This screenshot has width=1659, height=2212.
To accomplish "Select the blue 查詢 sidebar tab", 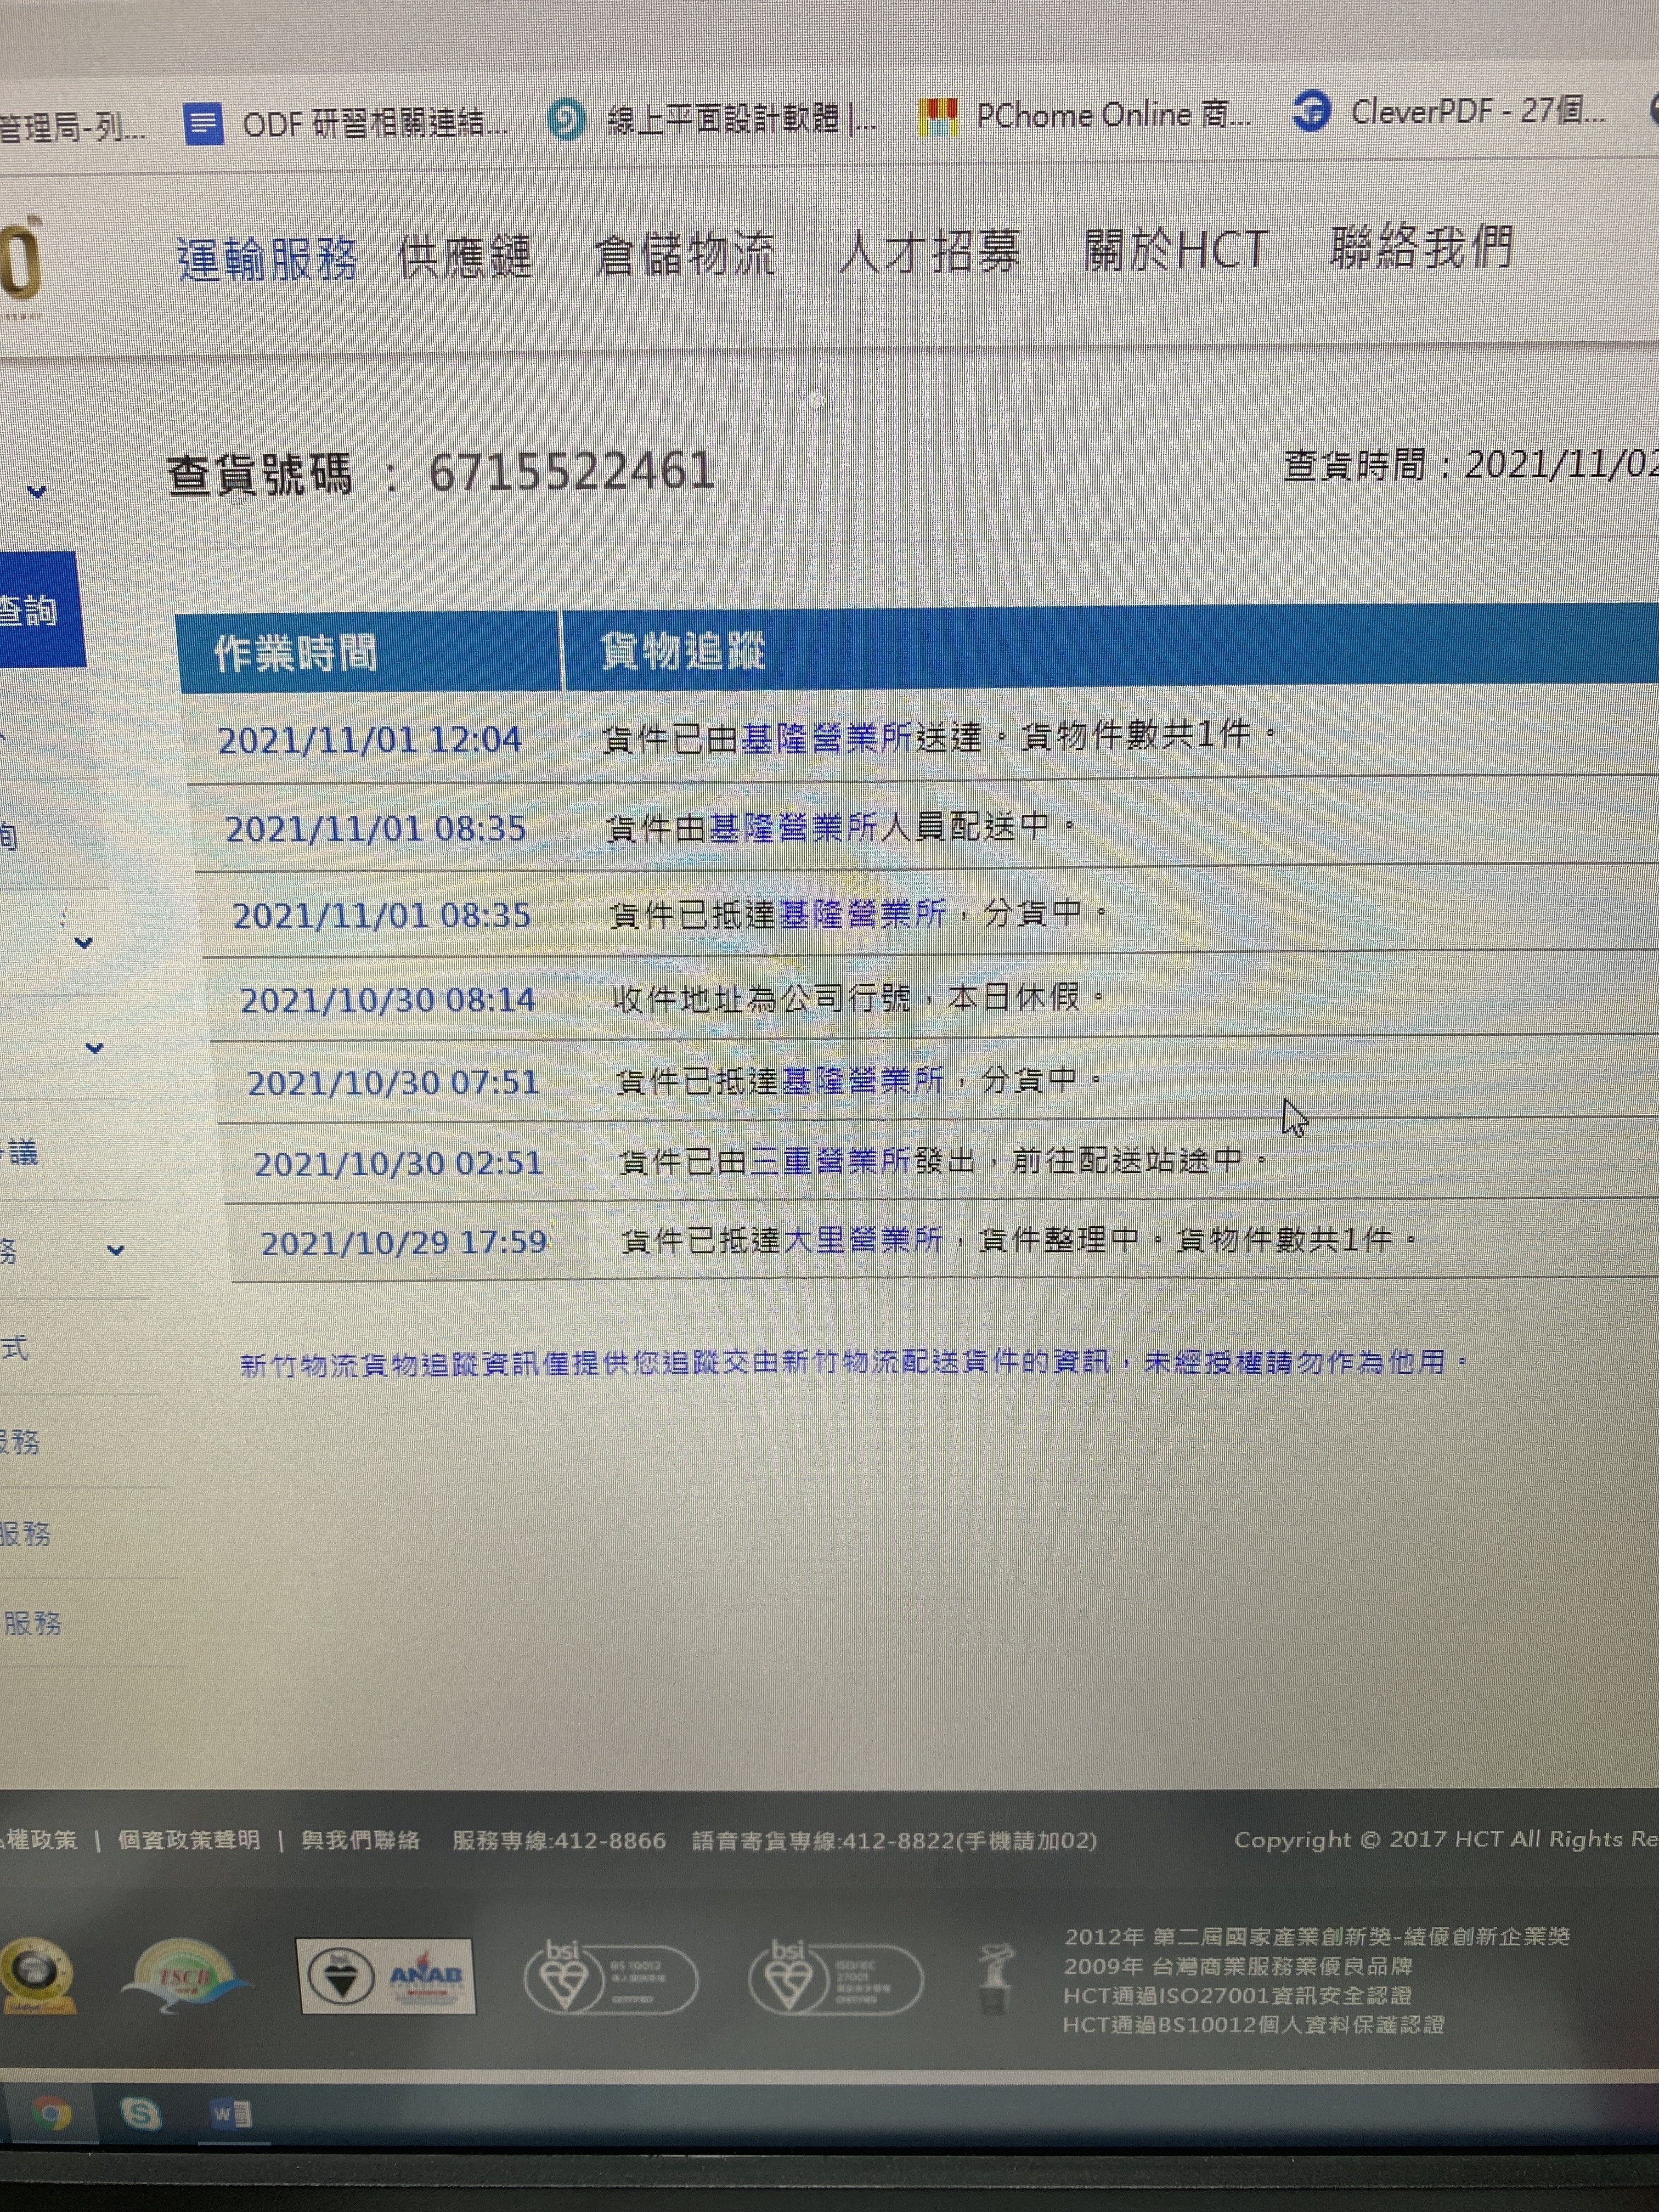I will pyautogui.click(x=40, y=609).
